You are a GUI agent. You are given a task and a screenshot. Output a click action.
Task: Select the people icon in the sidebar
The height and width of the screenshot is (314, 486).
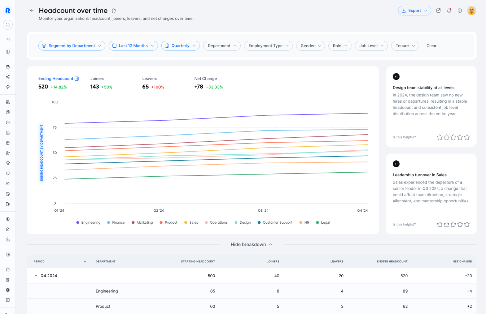coord(8,102)
